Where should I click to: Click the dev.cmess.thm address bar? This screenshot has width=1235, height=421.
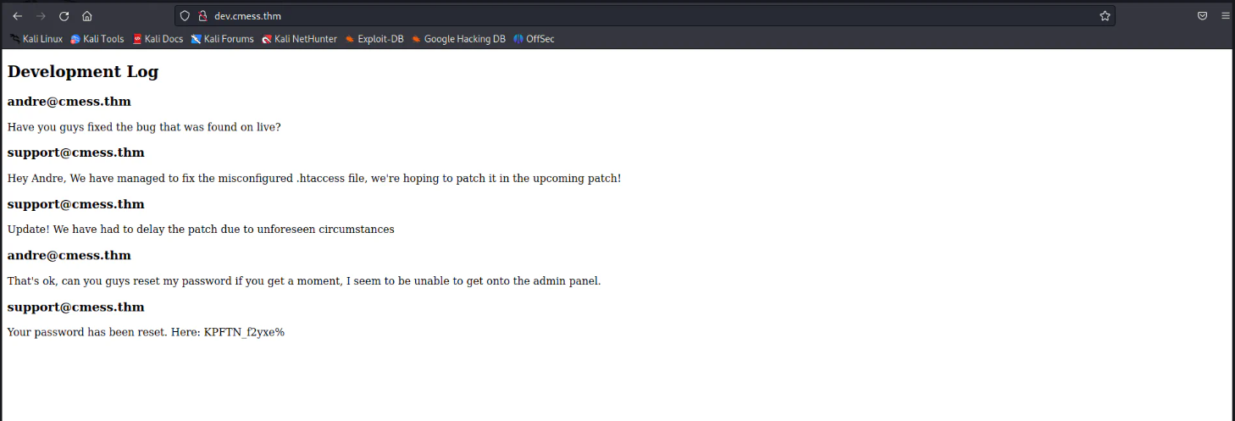[593, 16]
